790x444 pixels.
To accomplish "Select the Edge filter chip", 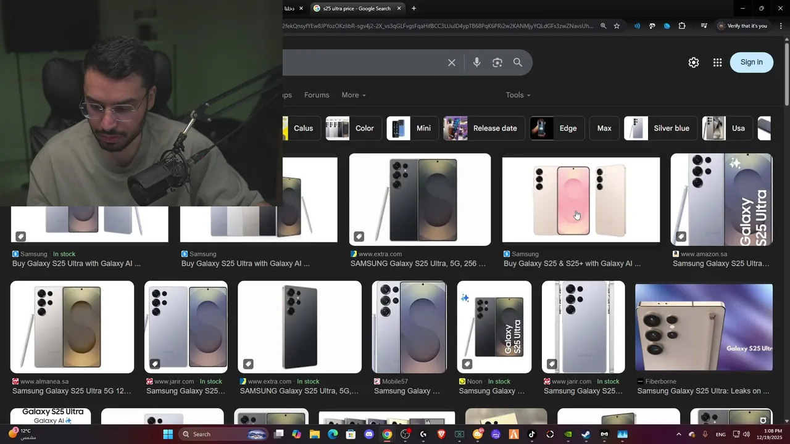I will pyautogui.click(x=557, y=128).
